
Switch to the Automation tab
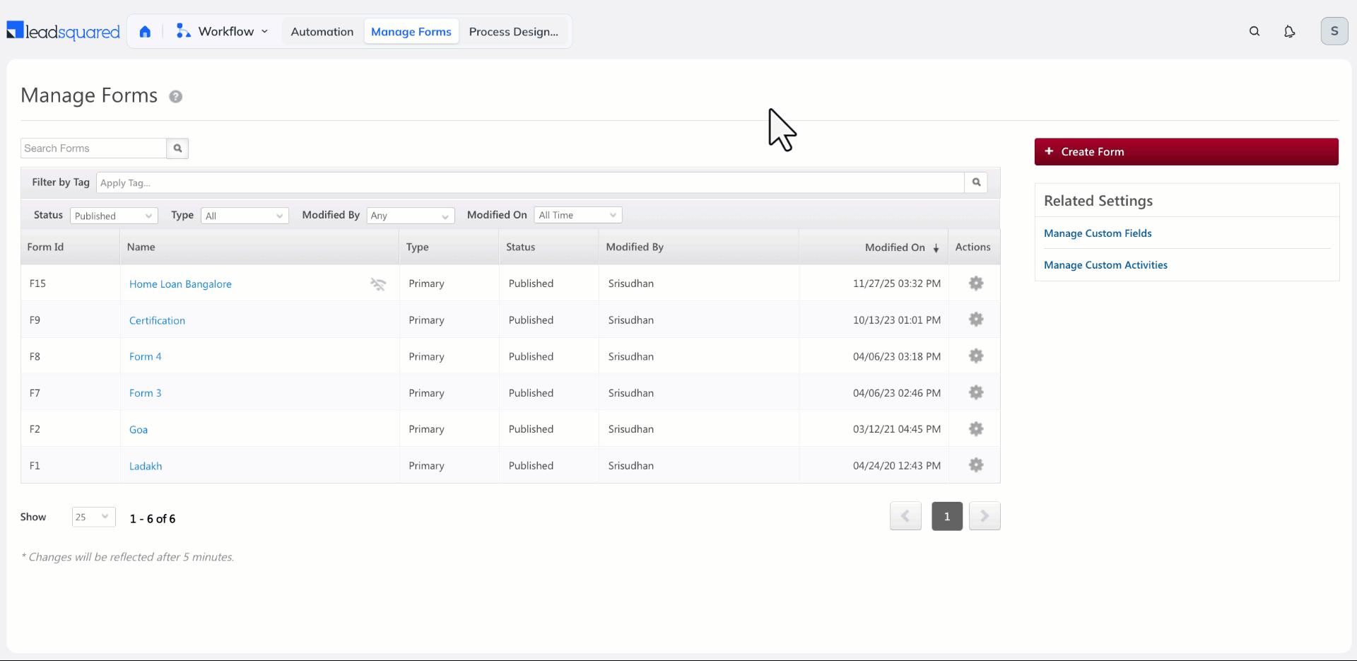tap(322, 32)
